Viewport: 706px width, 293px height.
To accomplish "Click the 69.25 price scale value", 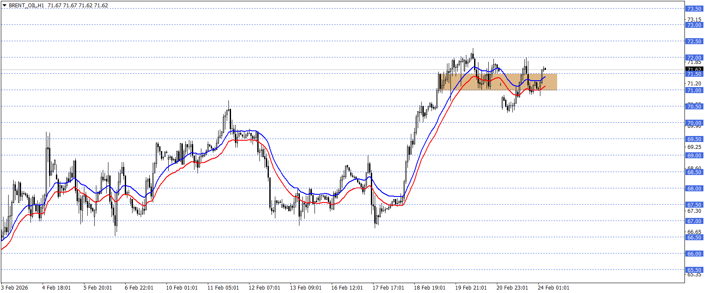I will pyautogui.click(x=694, y=147).
